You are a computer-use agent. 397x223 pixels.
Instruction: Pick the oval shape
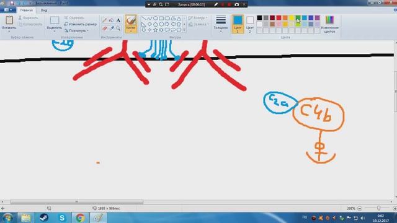(x=156, y=19)
